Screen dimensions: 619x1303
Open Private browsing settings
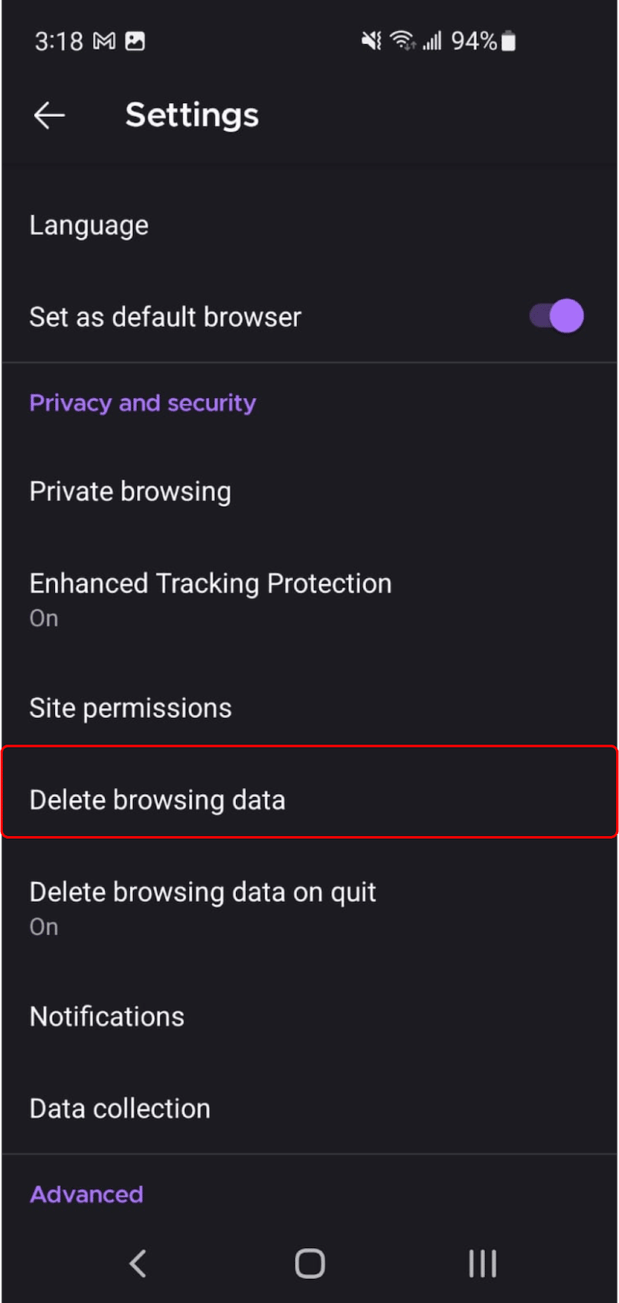point(130,492)
